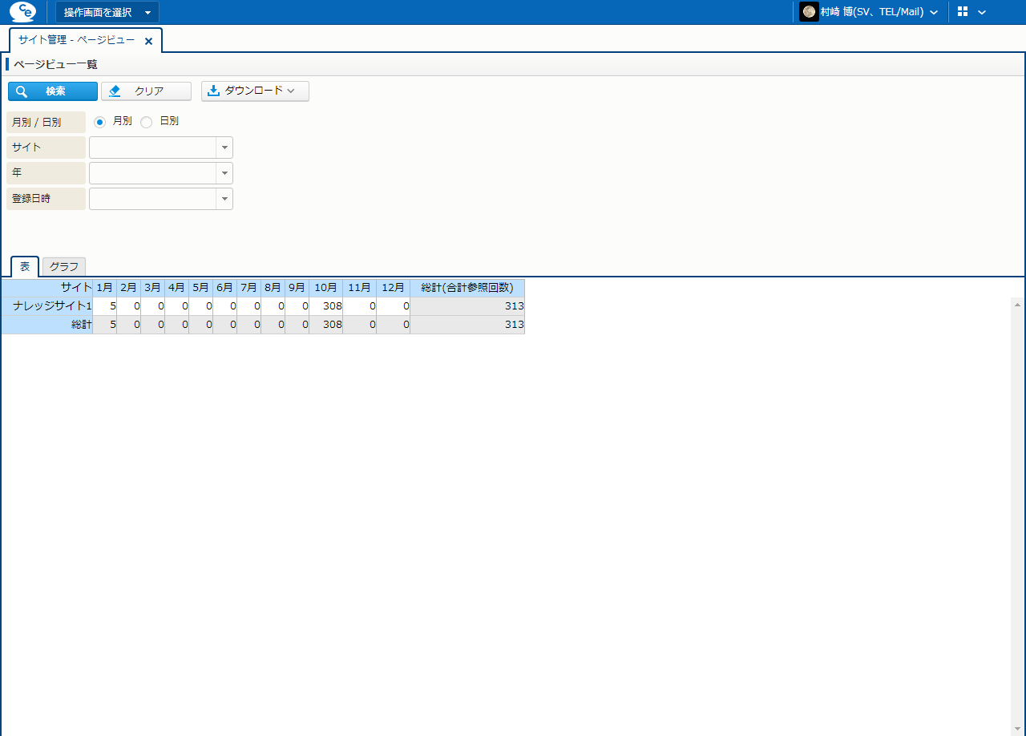This screenshot has height=736, width=1026.
Task: Click the 検索 search button
Action: [x=53, y=91]
